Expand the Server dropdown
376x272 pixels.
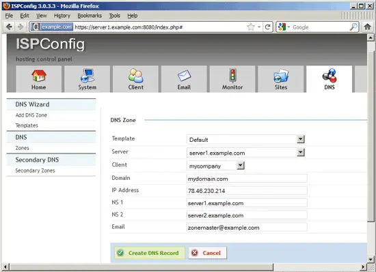(x=301, y=152)
